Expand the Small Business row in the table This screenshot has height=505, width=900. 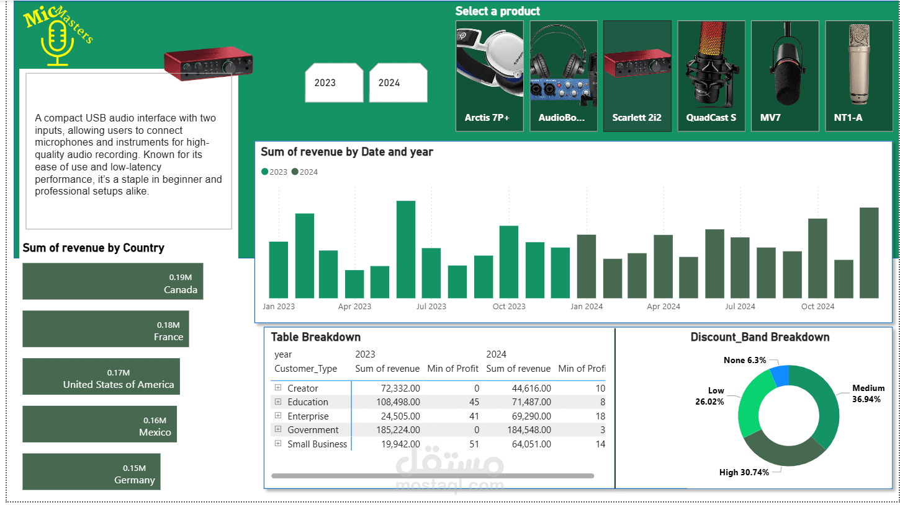(x=278, y=444)
